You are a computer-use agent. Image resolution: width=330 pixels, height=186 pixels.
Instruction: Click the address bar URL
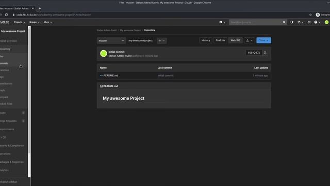click(x=54, y=15)
